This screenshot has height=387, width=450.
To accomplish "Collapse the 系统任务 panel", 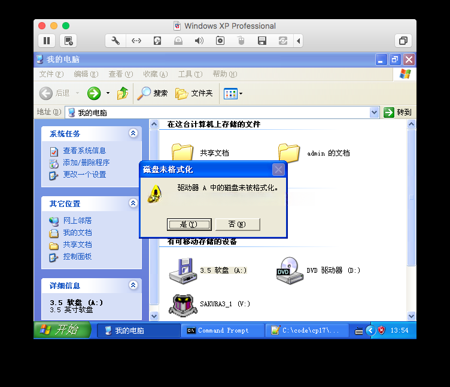I will pos(133,133).
